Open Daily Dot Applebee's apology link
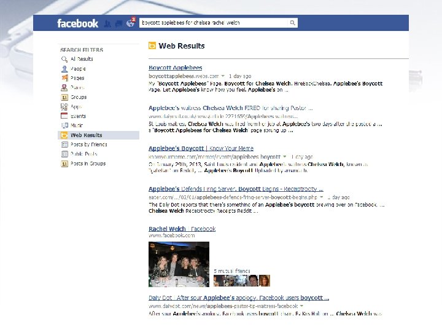442x332 pixels. point(239,298)
